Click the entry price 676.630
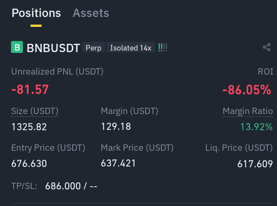The image size is (277, 206). click(x=29, y=163)
